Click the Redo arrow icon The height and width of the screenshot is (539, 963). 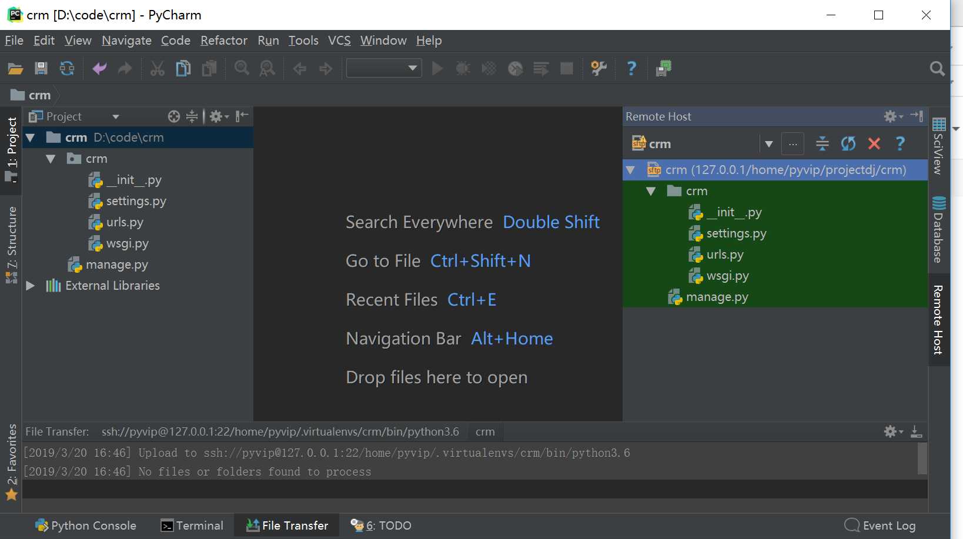125,69
